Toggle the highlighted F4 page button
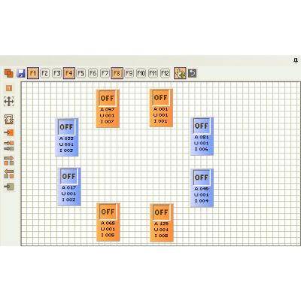 (69, 73)
